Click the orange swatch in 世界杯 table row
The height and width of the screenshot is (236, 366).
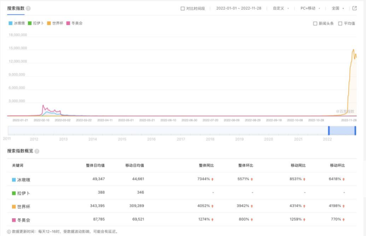point(14,207)
